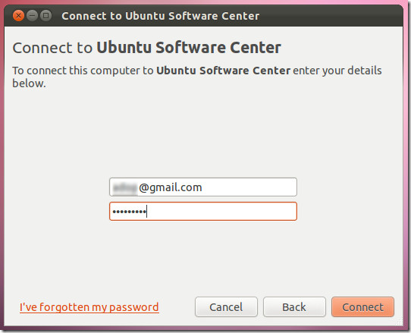Viewport: 411px width, 333px height.
Task: Go to previous step with Back button
Action: coord(294,306)
